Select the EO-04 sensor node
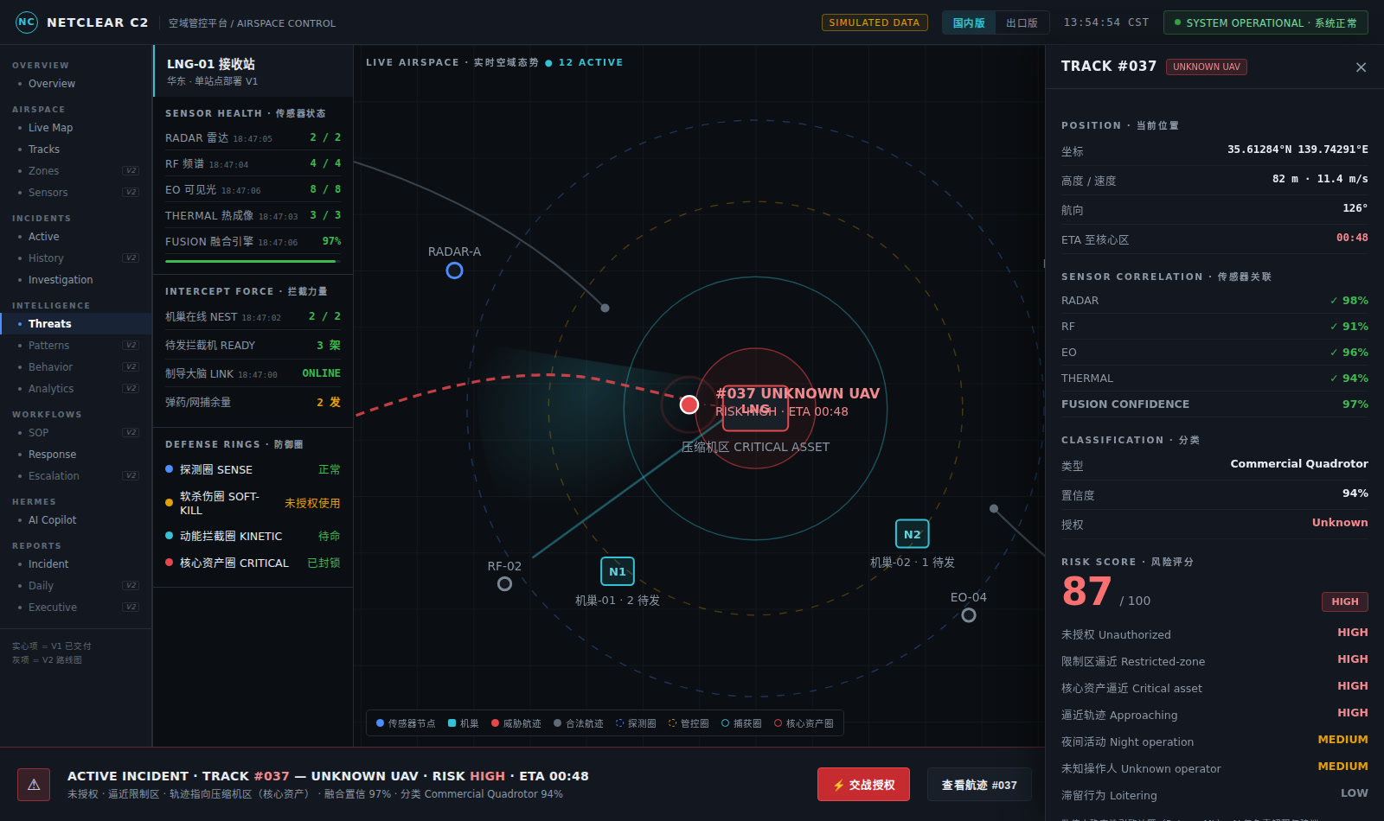Image resolution: width=1384 pixels, height=821 pixels. [x=969, y=615]
